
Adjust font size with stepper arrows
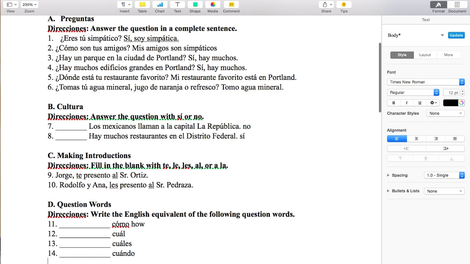coord(463,93)
